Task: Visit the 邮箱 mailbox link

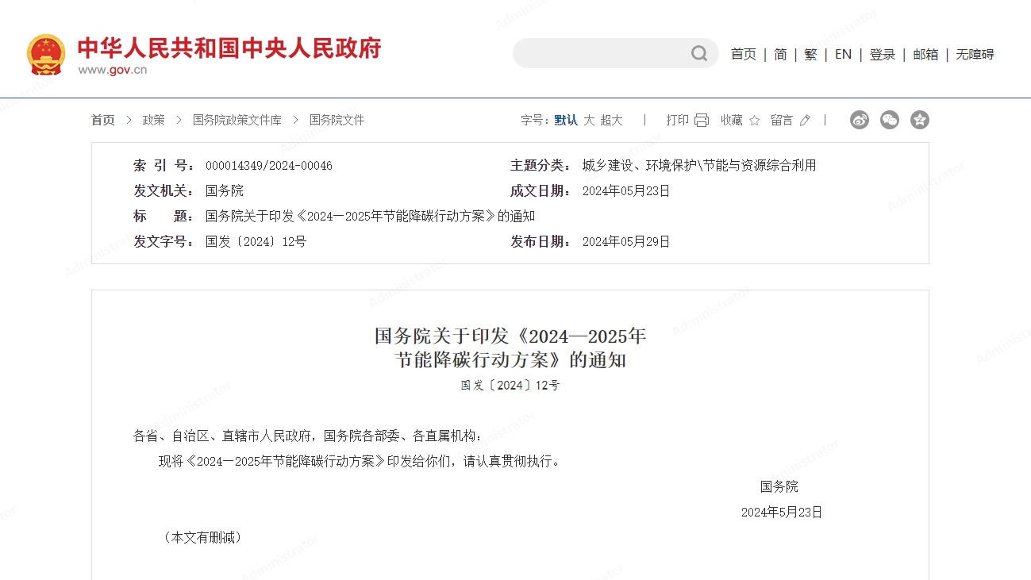Action: 925,54
